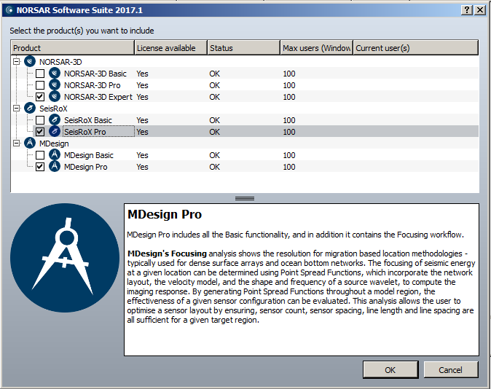491x389 pixels.
Task: Select the MDesign Basic row label
Action: [89, 155]
